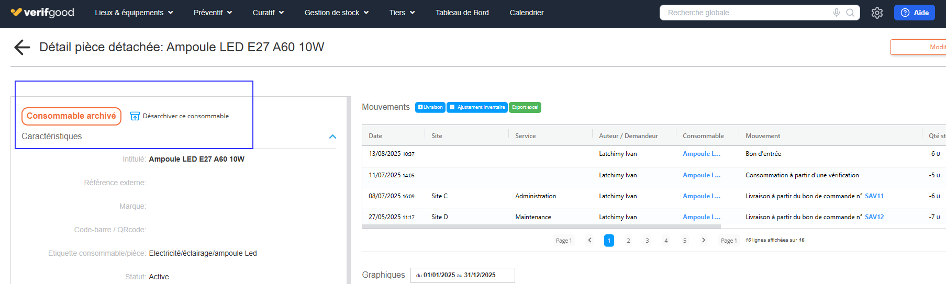Select page 3 in pagination
Image resolution: width=946 pixels, height=284 pixels.
tap(647, 241)
